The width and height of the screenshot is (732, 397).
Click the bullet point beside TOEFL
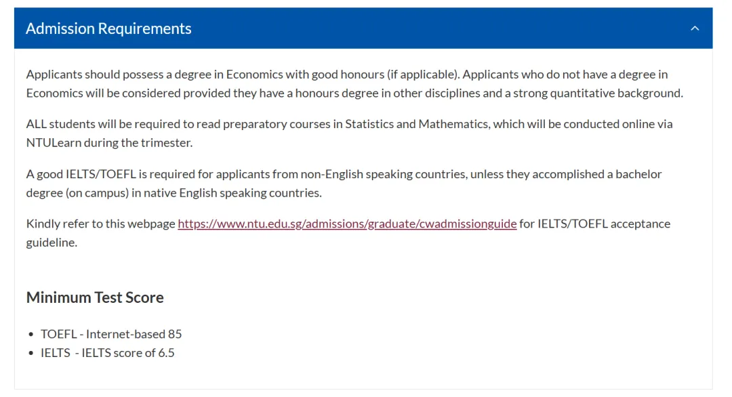click(x=31, y=335)
